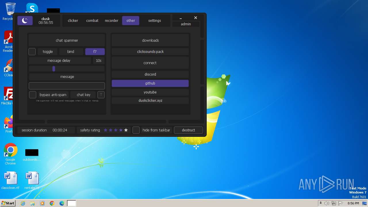Open the discord link
Image resolution: width=368 pixels, height=207 pixels.
[150, 74]
